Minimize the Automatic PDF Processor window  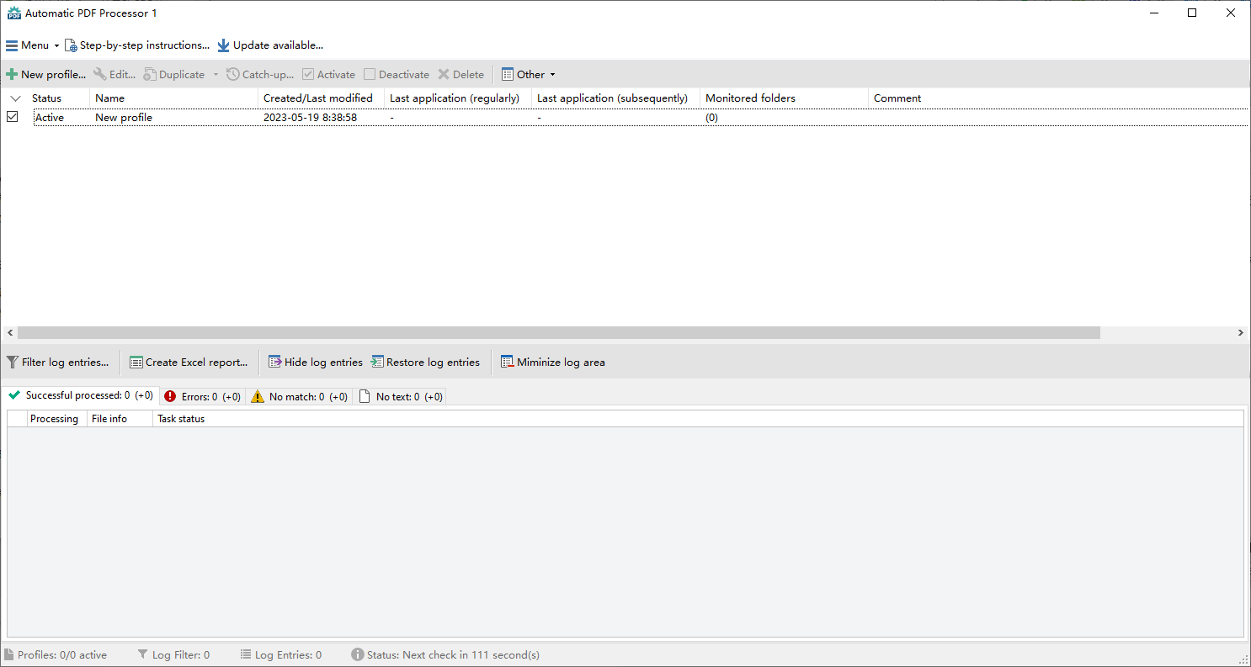coord(1153,13)
